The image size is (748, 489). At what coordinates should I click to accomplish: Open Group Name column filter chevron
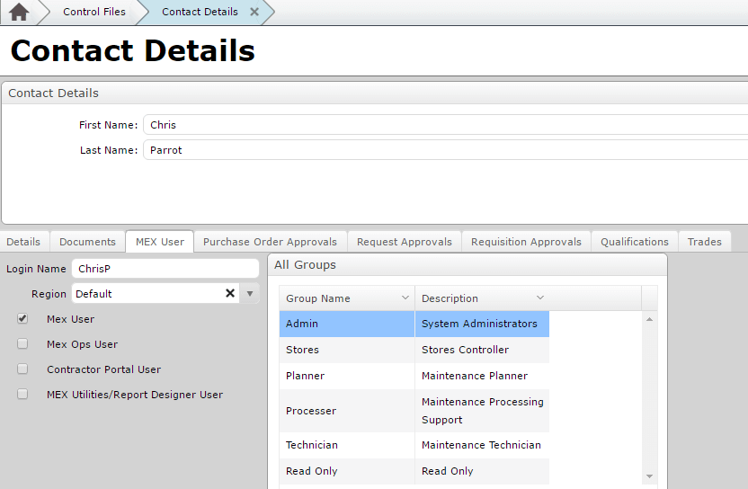[405, 298]
